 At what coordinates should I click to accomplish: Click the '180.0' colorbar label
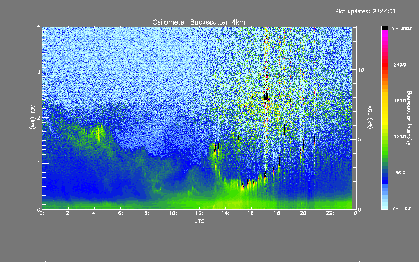click(400, 101)
